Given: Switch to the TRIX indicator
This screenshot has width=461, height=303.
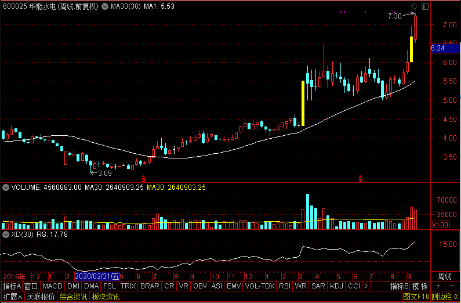Looking at the screenshot, I should pyautogui.click(x=128, y=286).
